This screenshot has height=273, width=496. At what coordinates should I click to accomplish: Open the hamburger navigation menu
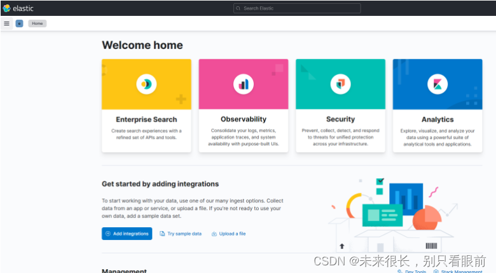coord(6,24)
